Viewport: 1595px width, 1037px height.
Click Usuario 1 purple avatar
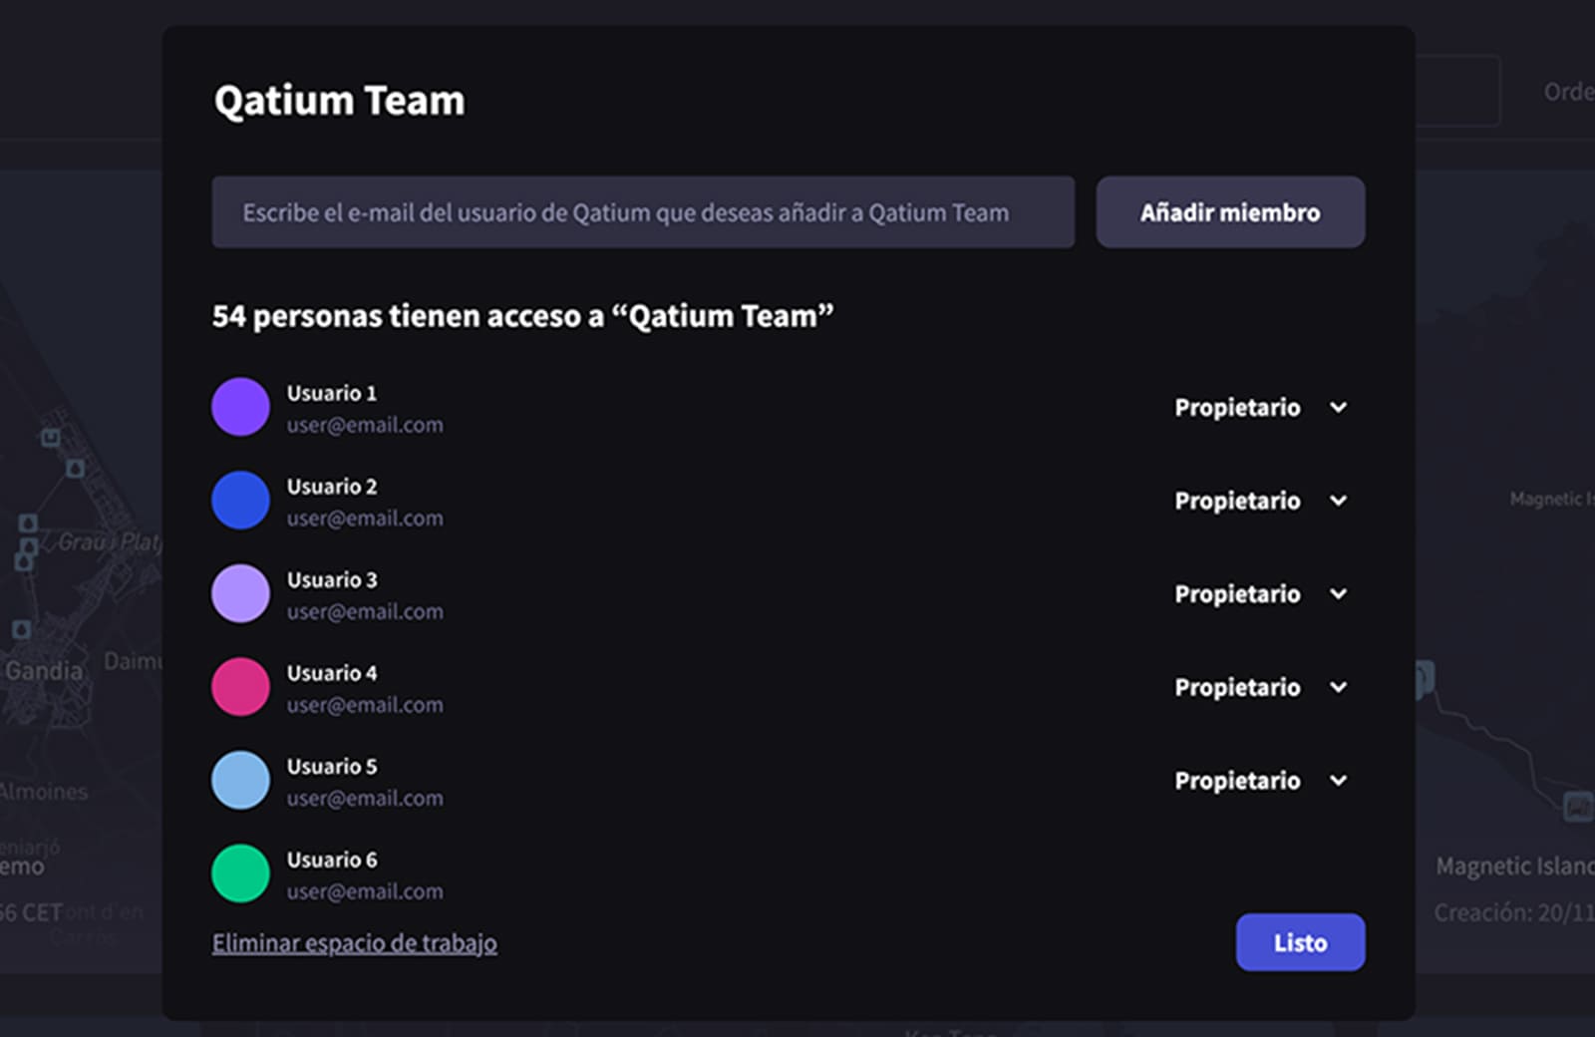click(240, 407)
